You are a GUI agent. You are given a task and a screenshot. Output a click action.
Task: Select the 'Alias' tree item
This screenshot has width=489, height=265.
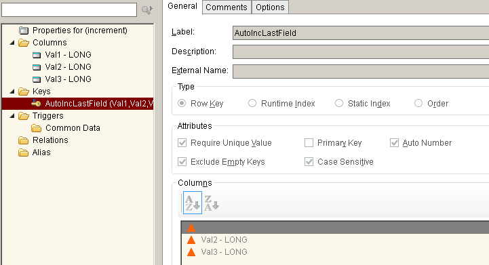41,152
